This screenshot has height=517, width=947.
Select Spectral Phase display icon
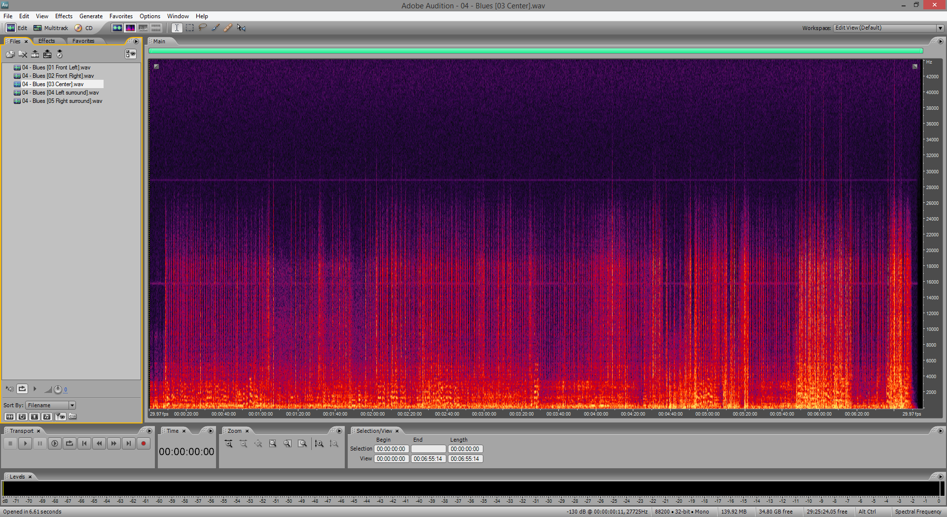[x=156, y=28]
